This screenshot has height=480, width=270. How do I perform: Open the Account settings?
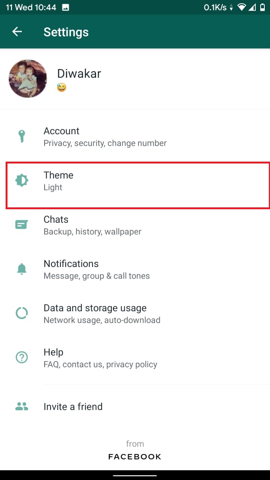[105, 136]
